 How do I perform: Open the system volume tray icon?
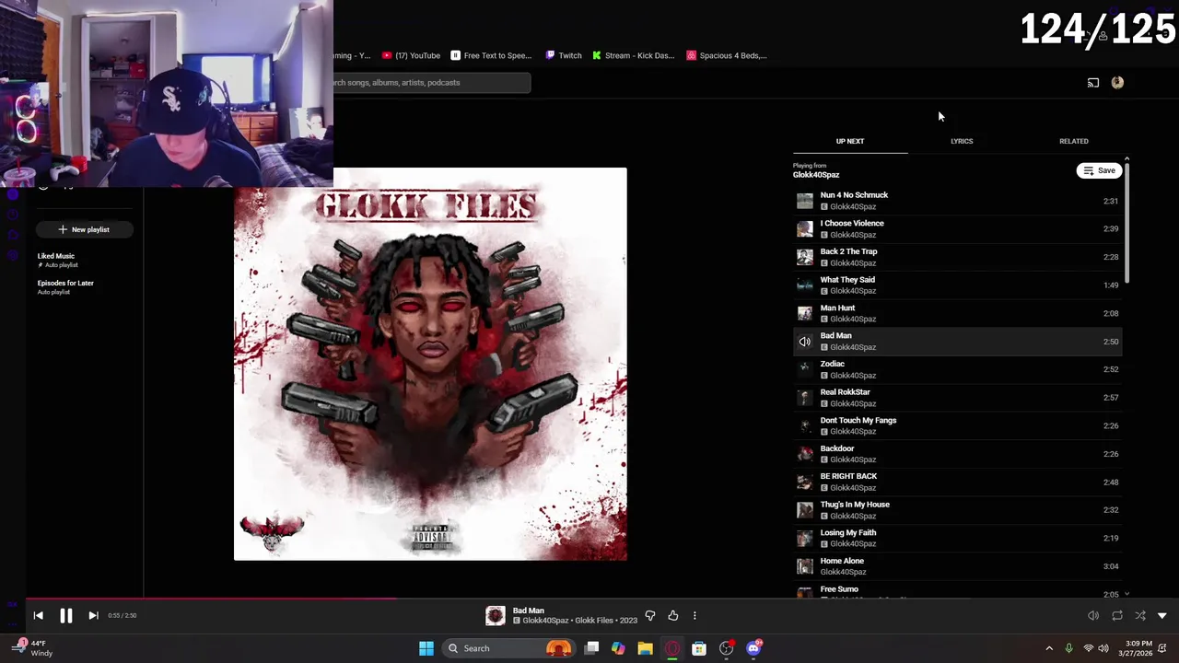coord(1103,648)
